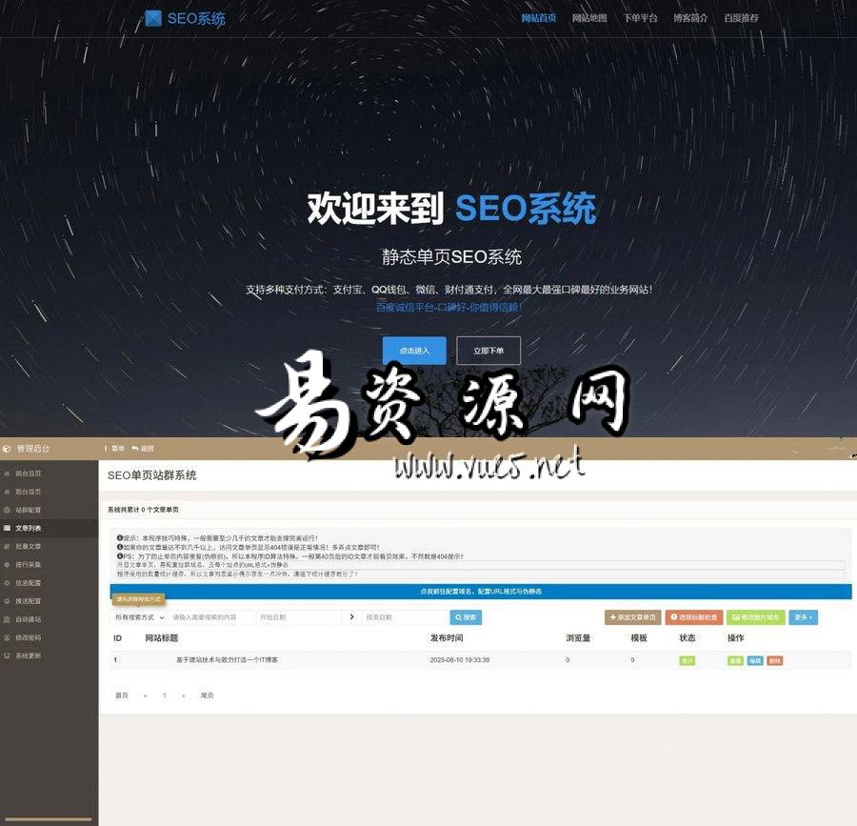Select 下单平台 in the top navigation
This screenshot has width=857, height=826.
point(640,18)
